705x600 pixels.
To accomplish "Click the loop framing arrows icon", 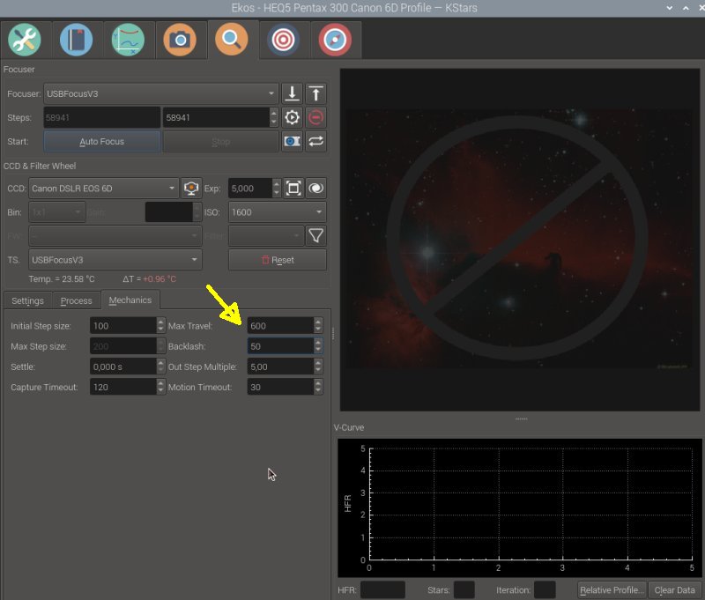I will 315,142.
